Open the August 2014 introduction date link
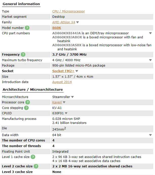 tap(62, 82)
